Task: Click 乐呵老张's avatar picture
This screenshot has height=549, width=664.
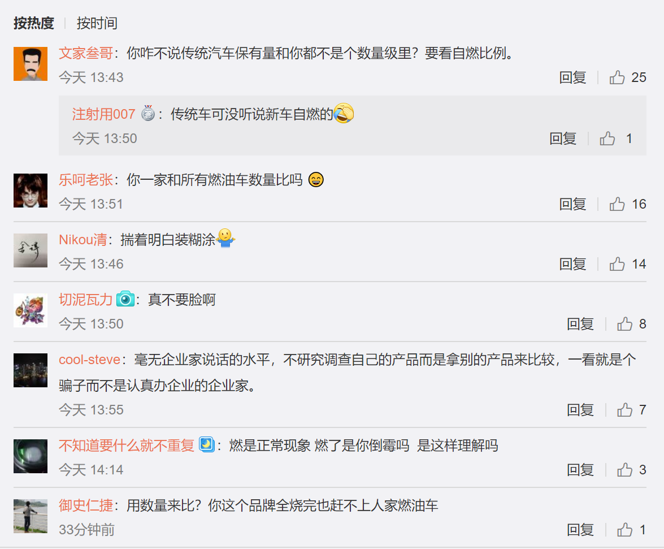Action: tap(31, 191)
